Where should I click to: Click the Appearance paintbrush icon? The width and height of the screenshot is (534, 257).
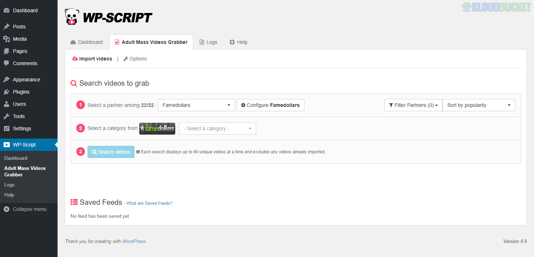coord(6,80)
